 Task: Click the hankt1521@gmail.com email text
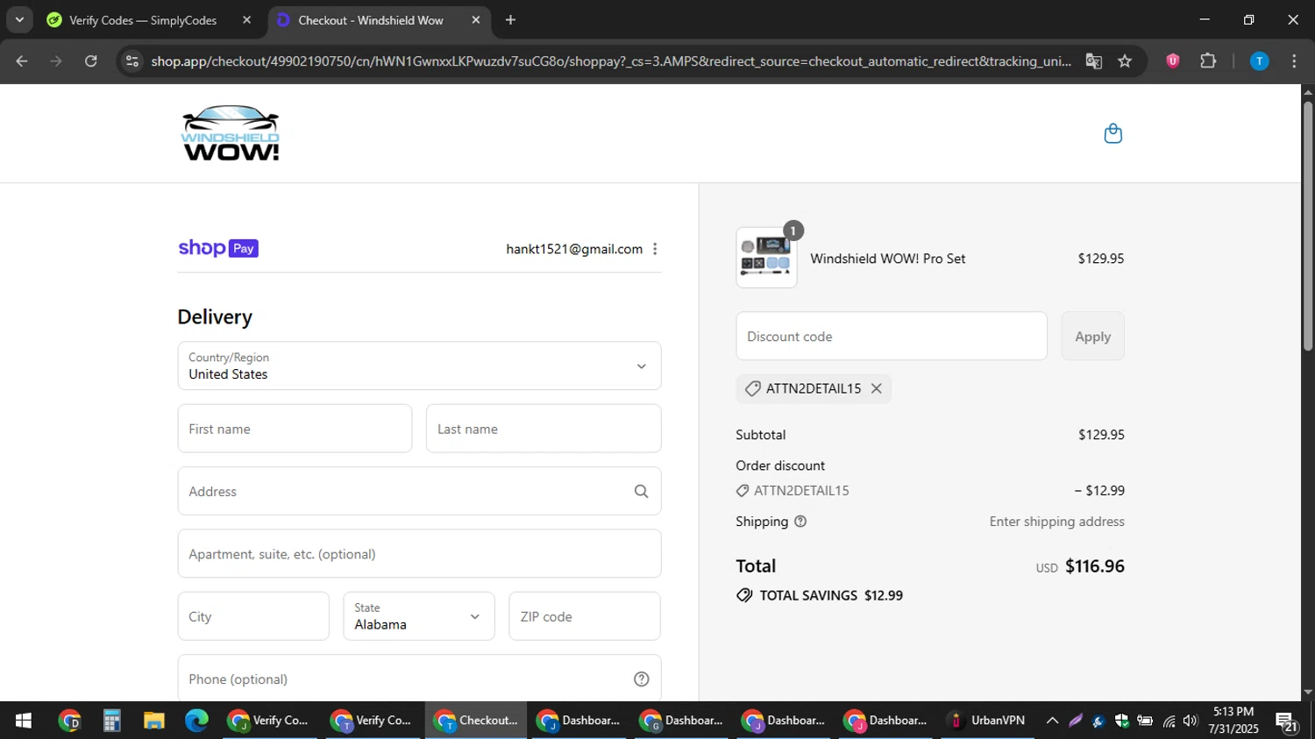pos(574,249)
